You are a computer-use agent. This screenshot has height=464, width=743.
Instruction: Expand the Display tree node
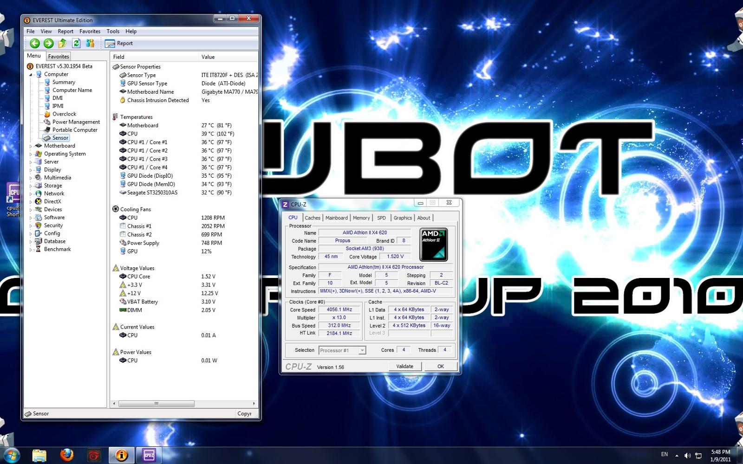point(31,170)
